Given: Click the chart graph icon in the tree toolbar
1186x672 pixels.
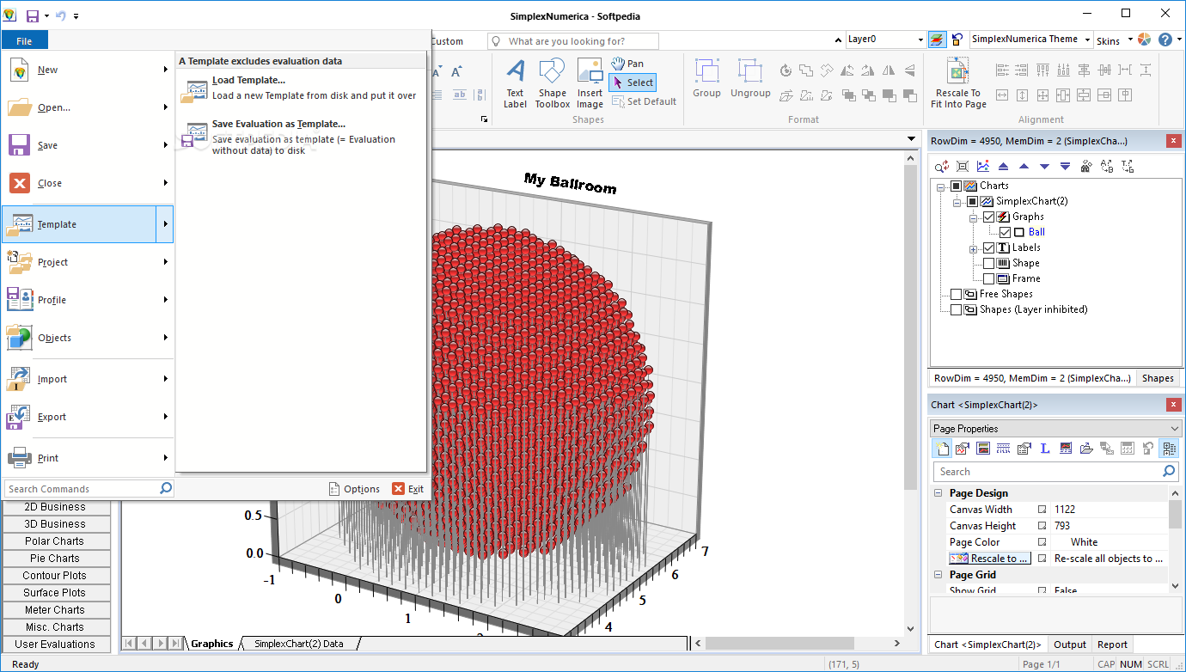Looking at the screenshot, I should point(983,167).
